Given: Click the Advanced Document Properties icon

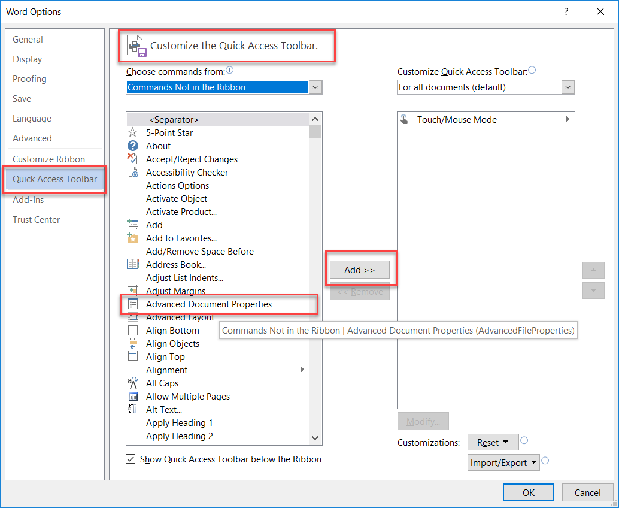Looking at the screenshot, I should coord(133,304).
